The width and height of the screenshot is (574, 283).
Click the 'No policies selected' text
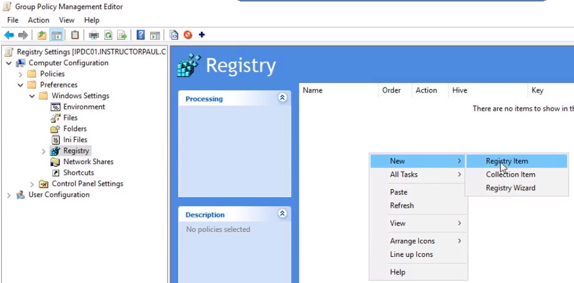[218, 230]
